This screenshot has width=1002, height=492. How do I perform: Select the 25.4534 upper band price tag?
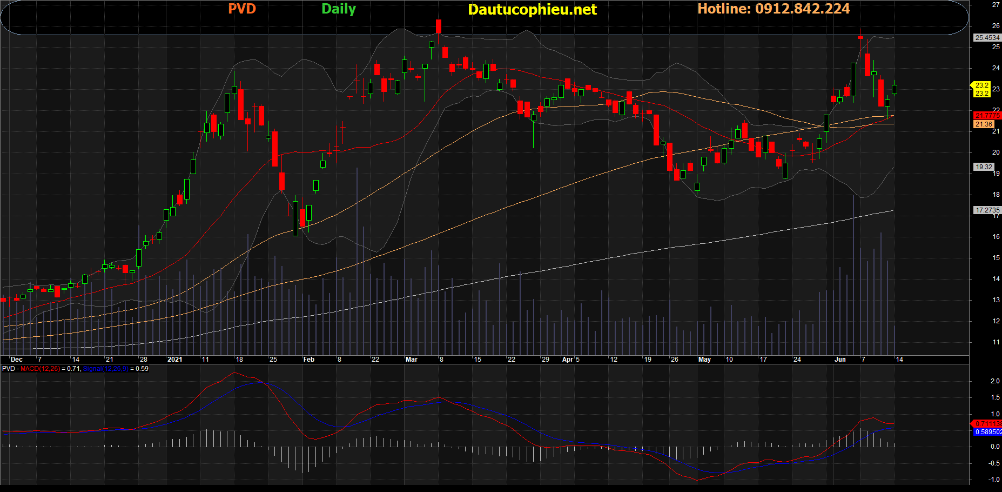987,38
